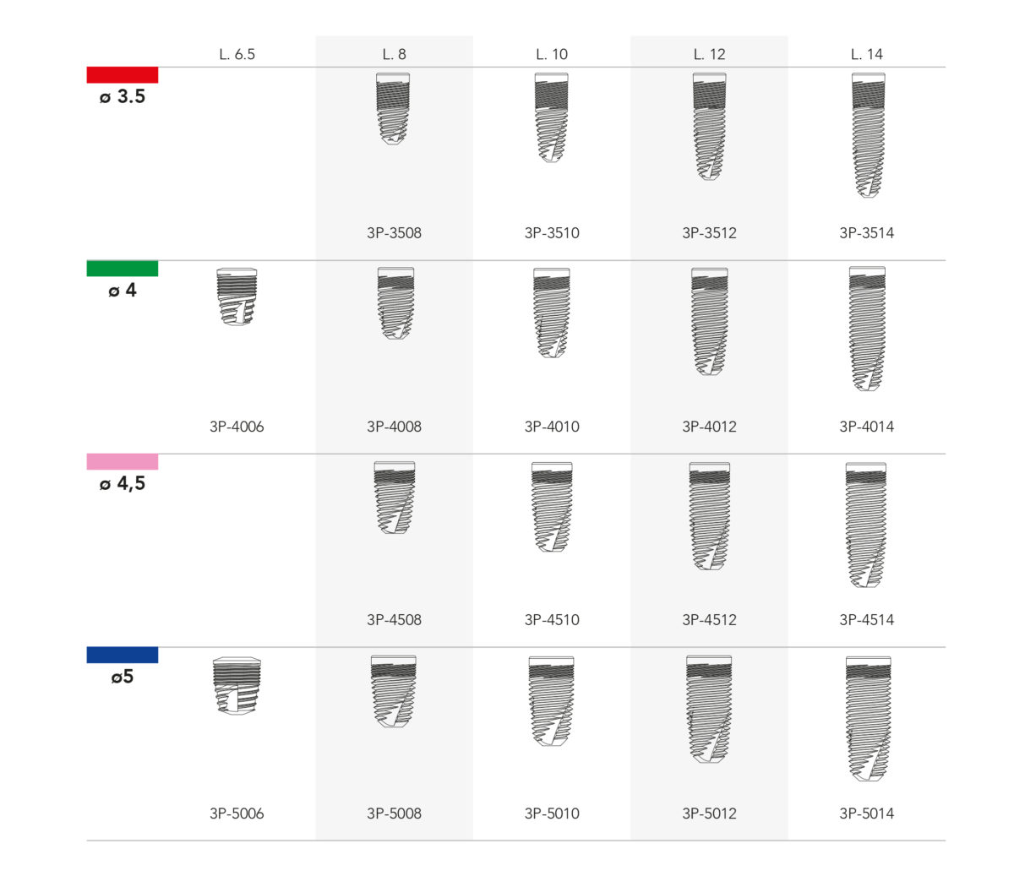The width and height of the screenshot is (1014, 887).
Task: Click the 3P-4508 code text
Action: [x=394, y=620]
